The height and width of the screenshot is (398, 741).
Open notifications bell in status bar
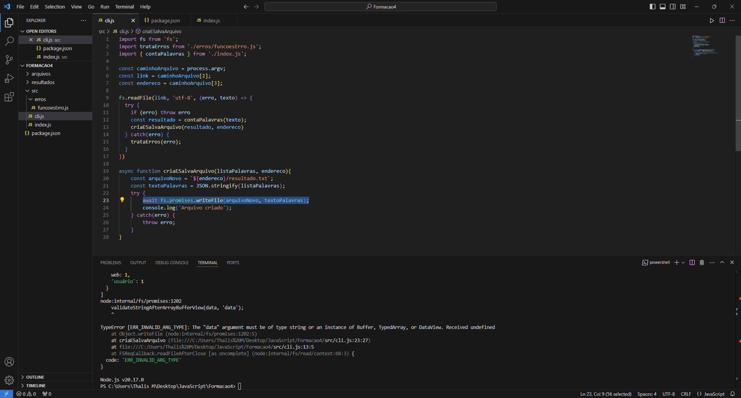click(x=733, y=394)
